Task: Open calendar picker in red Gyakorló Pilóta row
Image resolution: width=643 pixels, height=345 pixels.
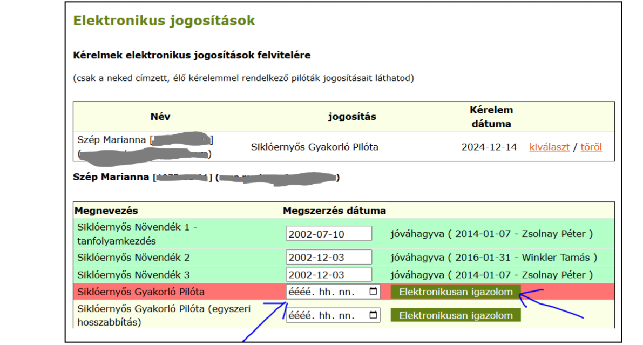Action: (373, 292)
